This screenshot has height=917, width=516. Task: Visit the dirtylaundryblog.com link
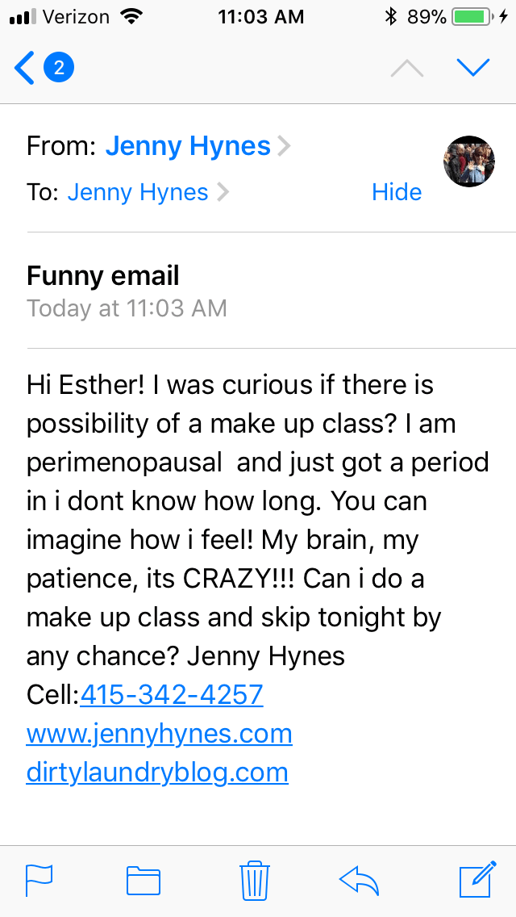tap(157, 773)
